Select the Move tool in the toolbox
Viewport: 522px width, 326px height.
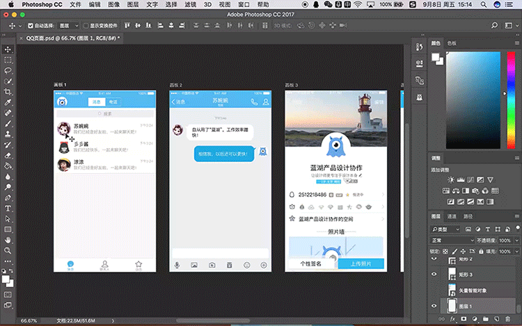point(8,49)
